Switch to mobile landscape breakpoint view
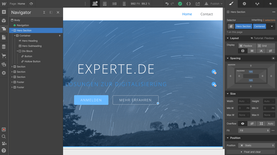 coord(114,4)
